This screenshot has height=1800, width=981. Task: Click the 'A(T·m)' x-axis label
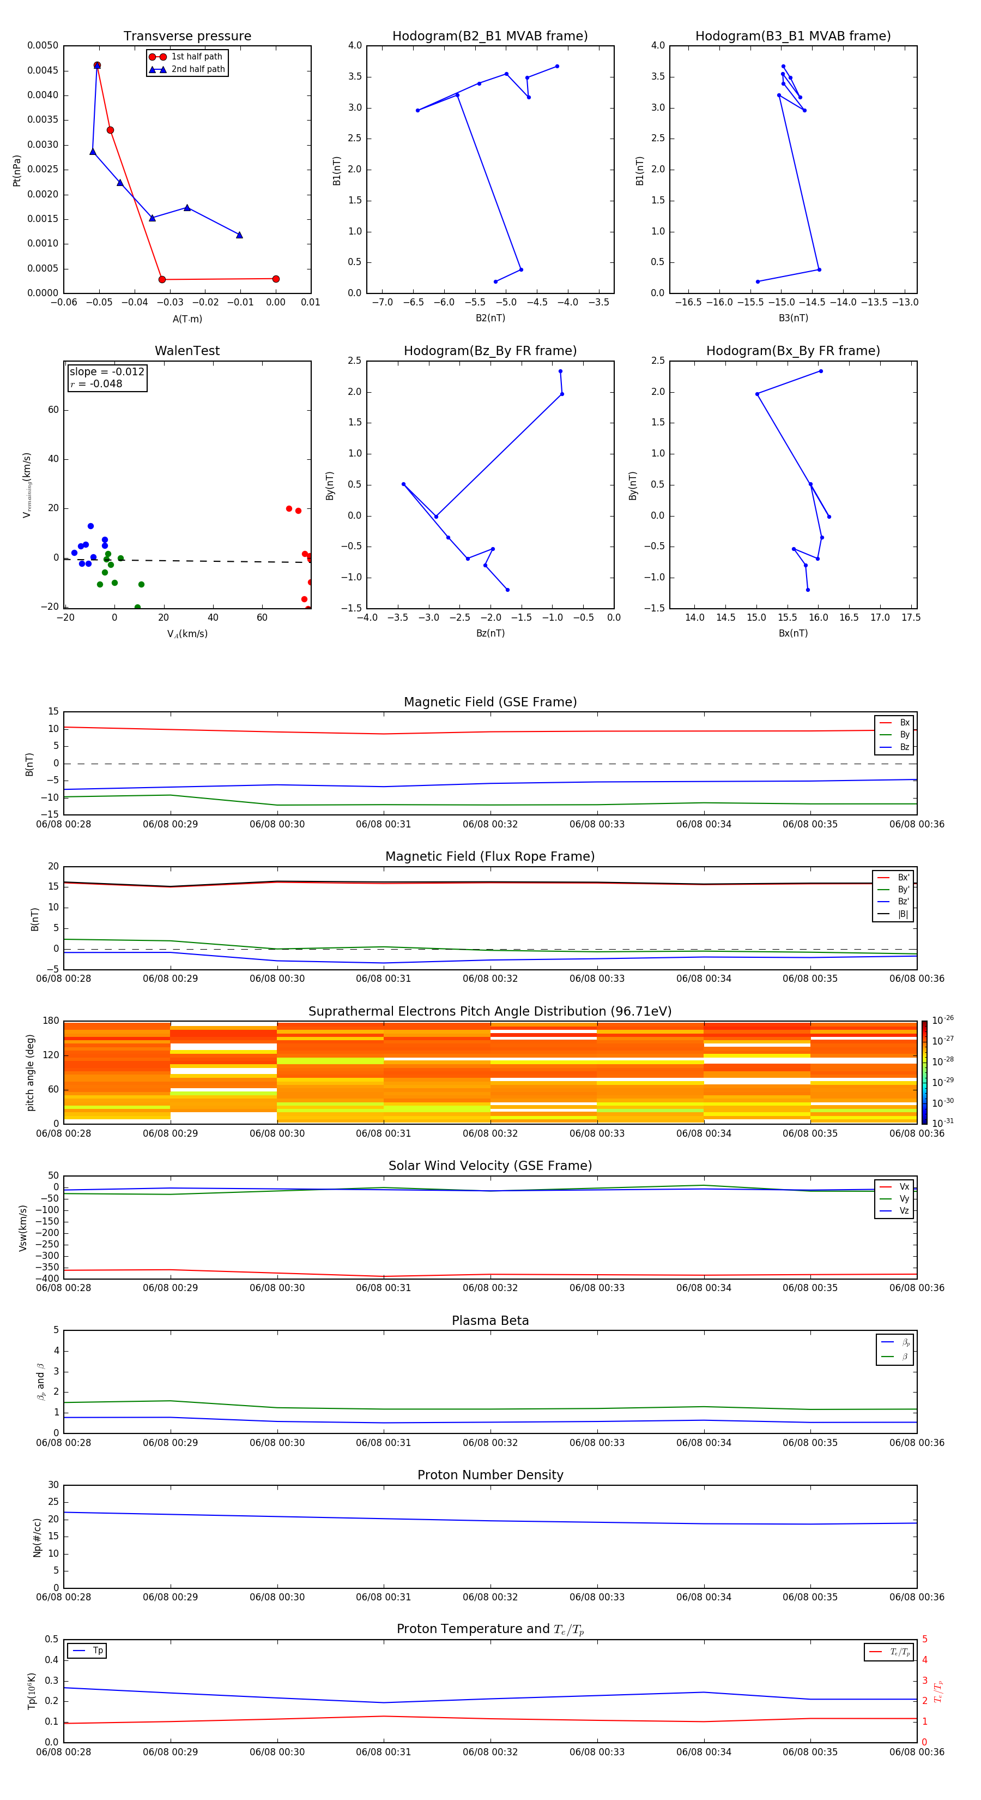187,319
